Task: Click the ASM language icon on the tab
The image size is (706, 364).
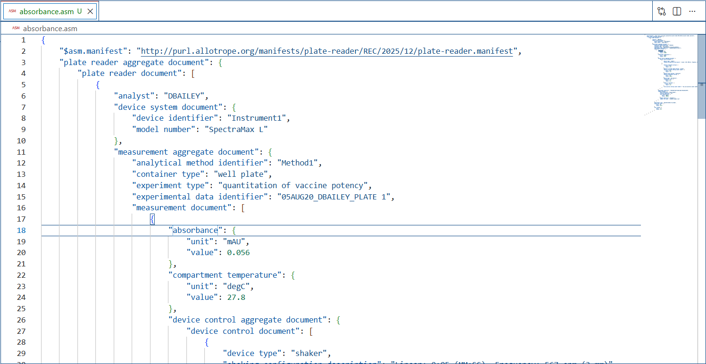Action: tap(13, 11)
